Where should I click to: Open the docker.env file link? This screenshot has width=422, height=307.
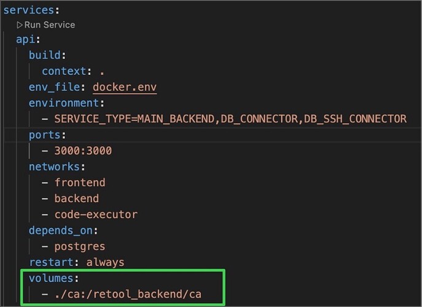(125, 87)
